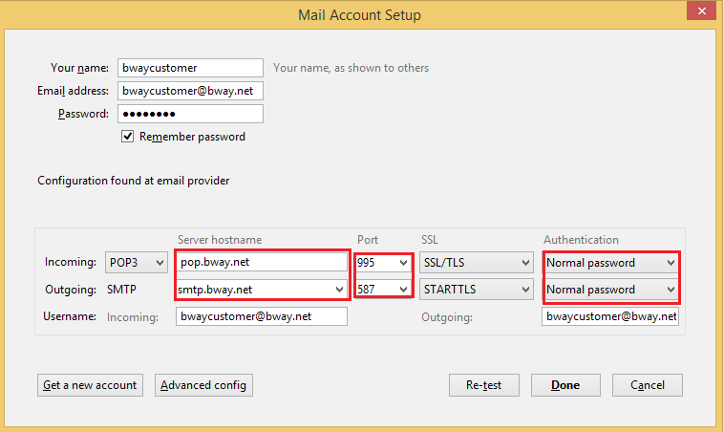
Task: Open the incoming SSL/TLS dropdown
Action: [x=477, y=263]
